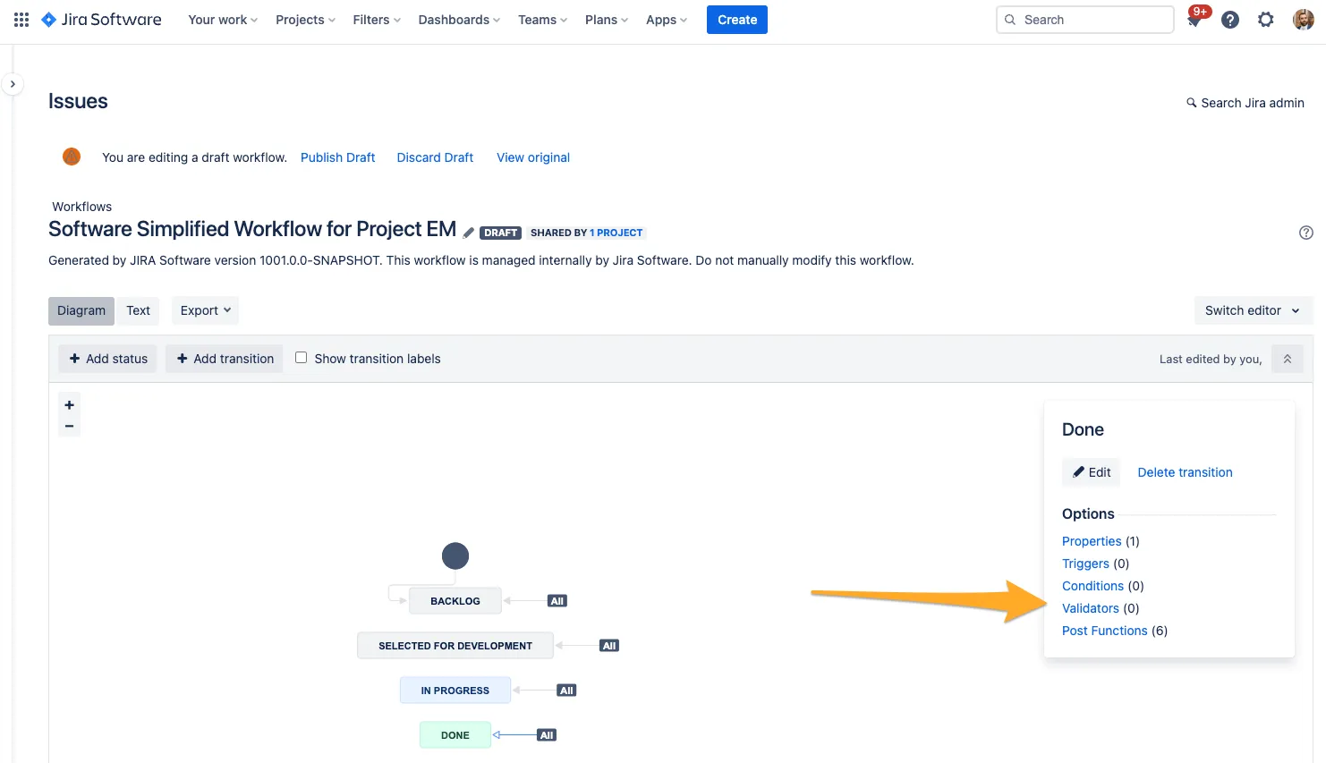Open the settings gear icon
This screenshot has width=1326, height=763.
1265,20
